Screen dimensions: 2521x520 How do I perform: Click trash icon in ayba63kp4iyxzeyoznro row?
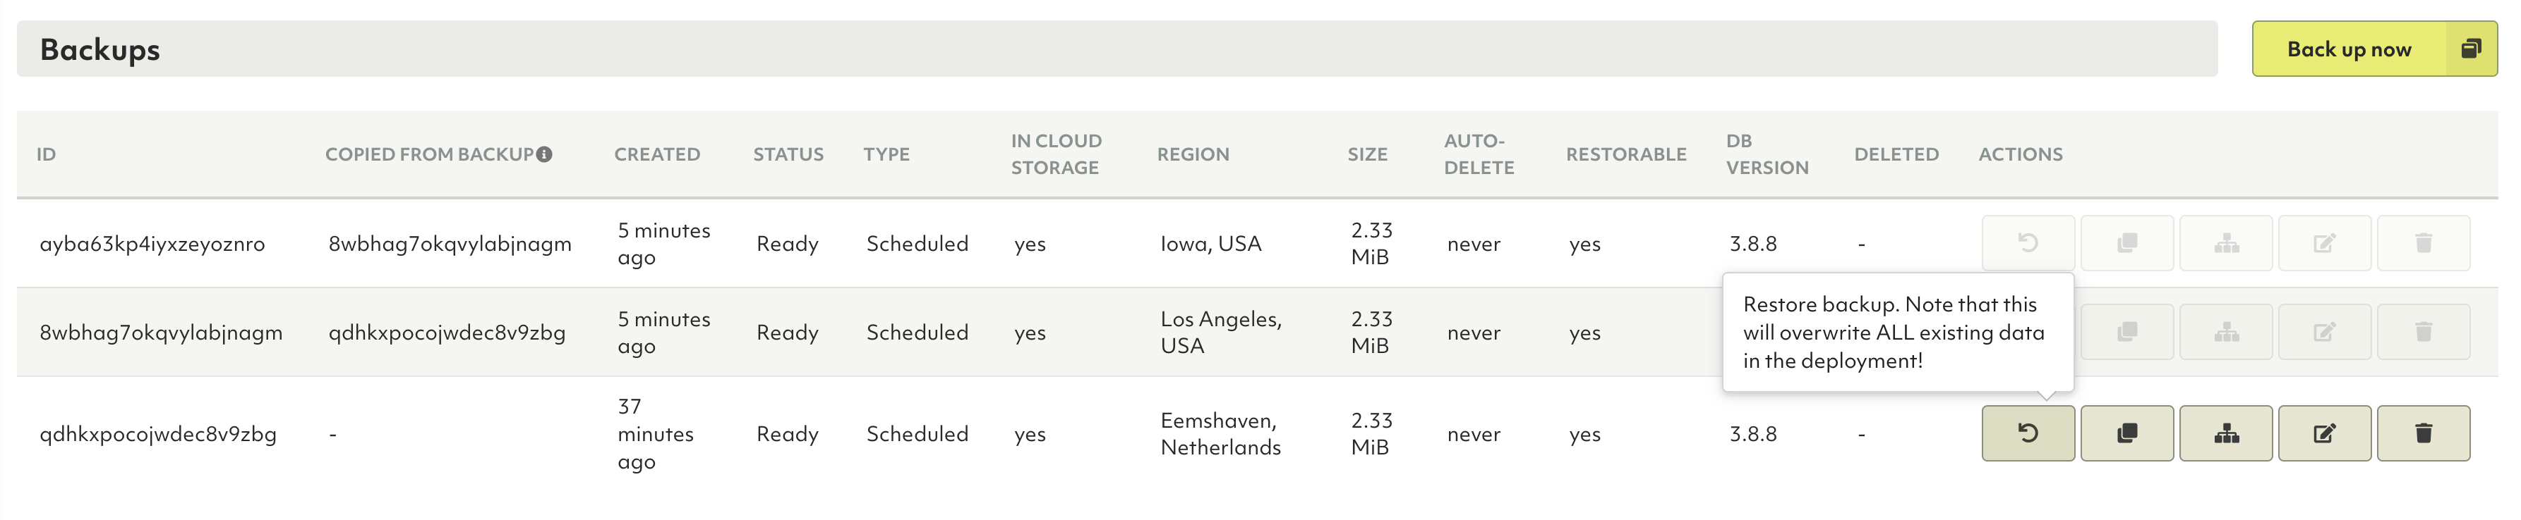2423,242
